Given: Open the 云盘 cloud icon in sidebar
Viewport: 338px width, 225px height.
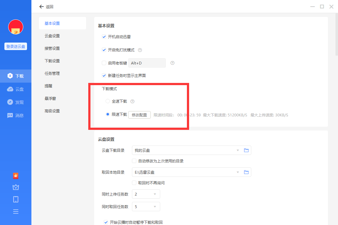Looking at the screenshot, I should [10, 89].
